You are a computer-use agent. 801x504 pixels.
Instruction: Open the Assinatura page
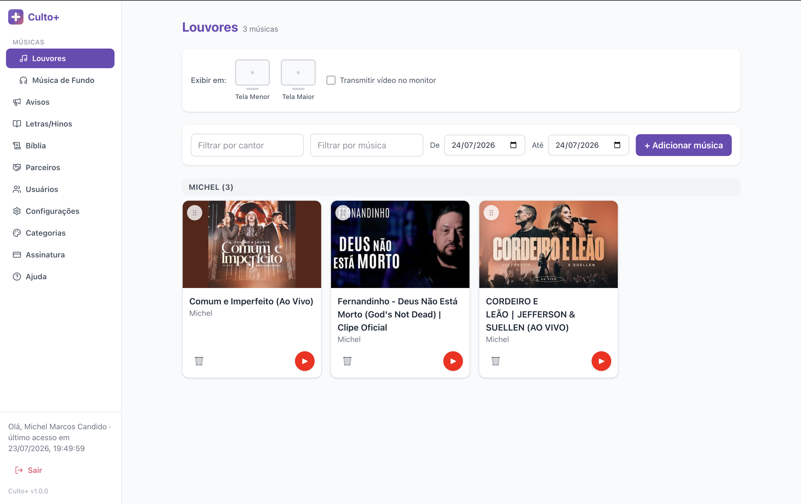coord(60,255)
